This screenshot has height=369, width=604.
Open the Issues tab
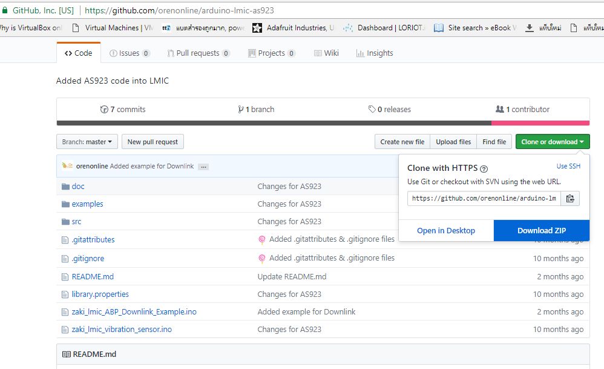(130, 53)
